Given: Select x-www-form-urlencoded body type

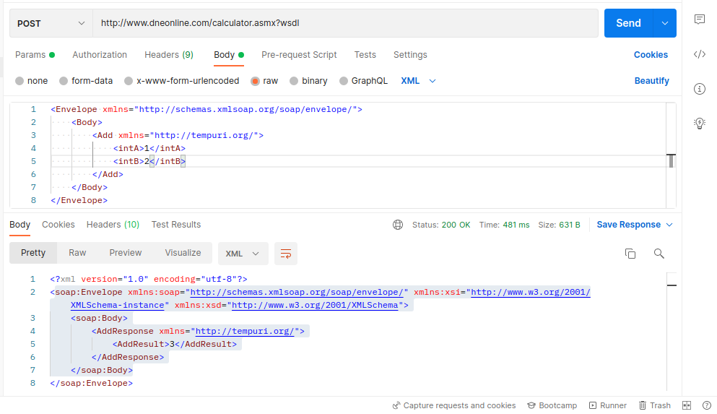Looking at the screenshot, I should [182, 81].
